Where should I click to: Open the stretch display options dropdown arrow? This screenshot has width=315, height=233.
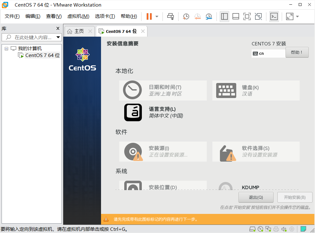click(x=297, y=17)
